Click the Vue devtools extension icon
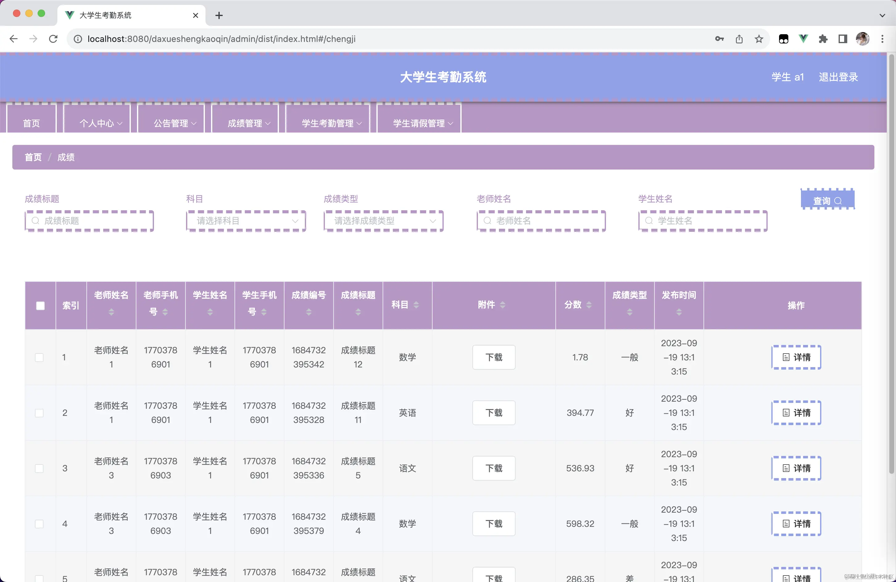 (x=803, y=39)
